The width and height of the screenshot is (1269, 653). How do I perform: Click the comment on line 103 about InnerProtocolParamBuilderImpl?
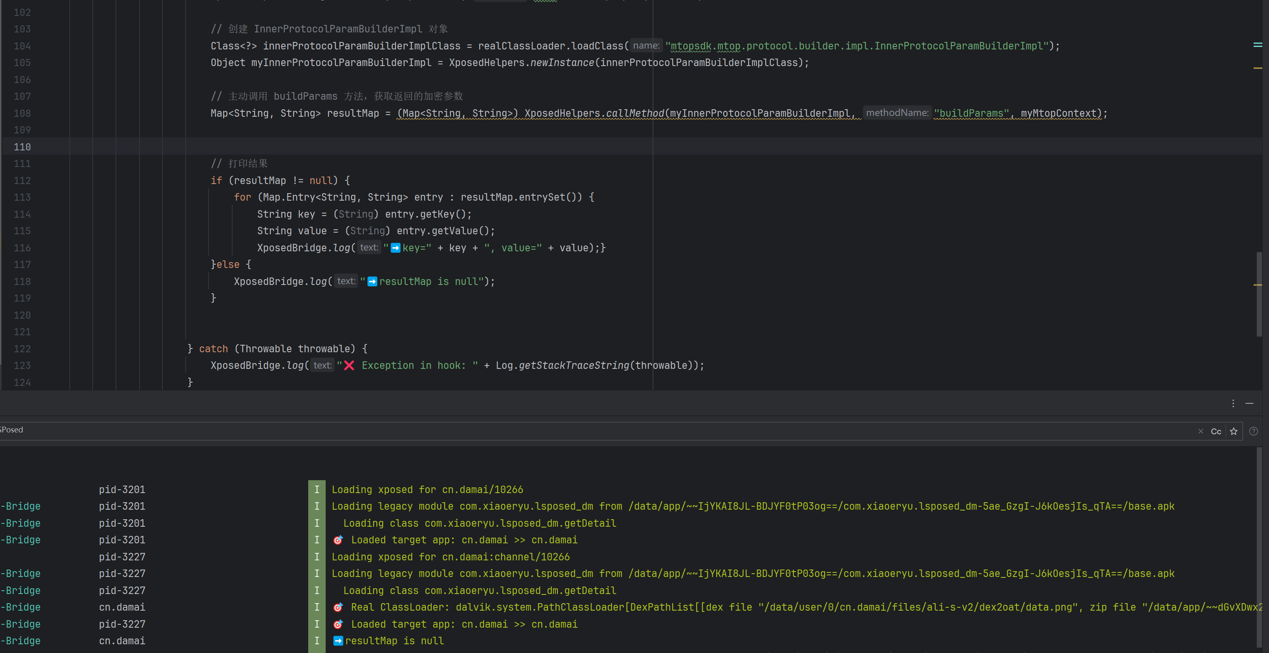pos(329,29)
